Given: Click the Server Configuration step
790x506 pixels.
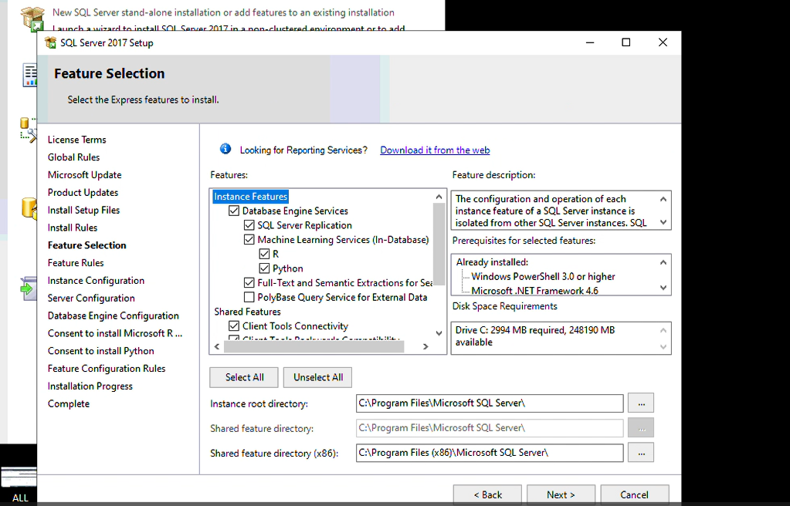Looking at the screenshot, I should 91,298.
